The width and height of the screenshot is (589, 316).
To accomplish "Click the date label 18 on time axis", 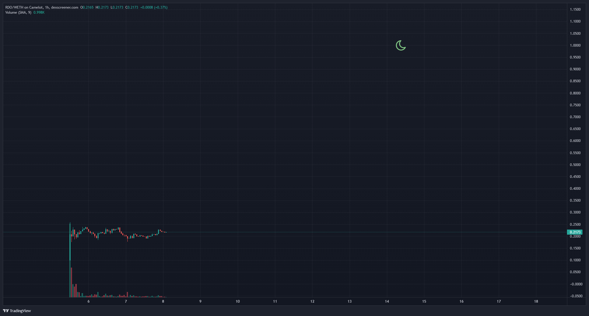I will 536,302.
